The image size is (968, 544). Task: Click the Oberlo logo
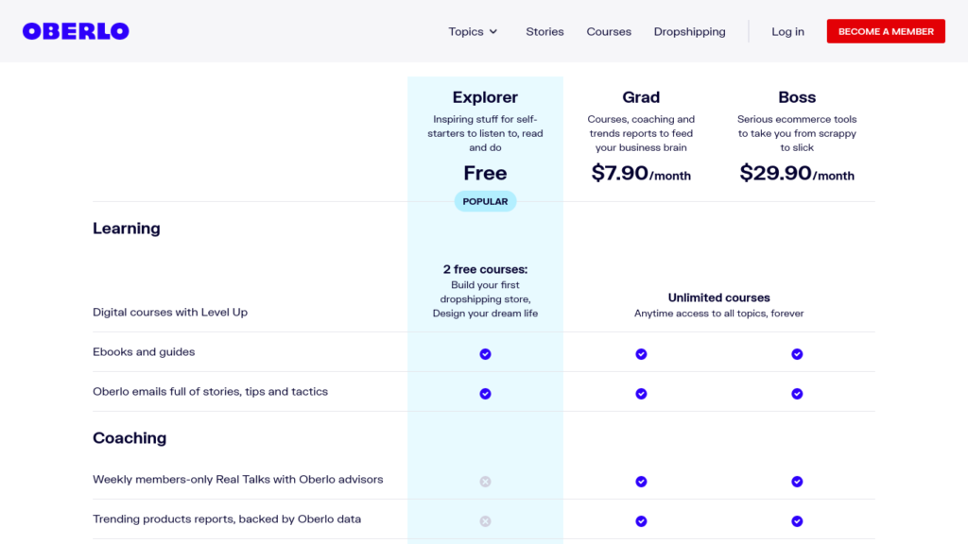coord(76,31)
